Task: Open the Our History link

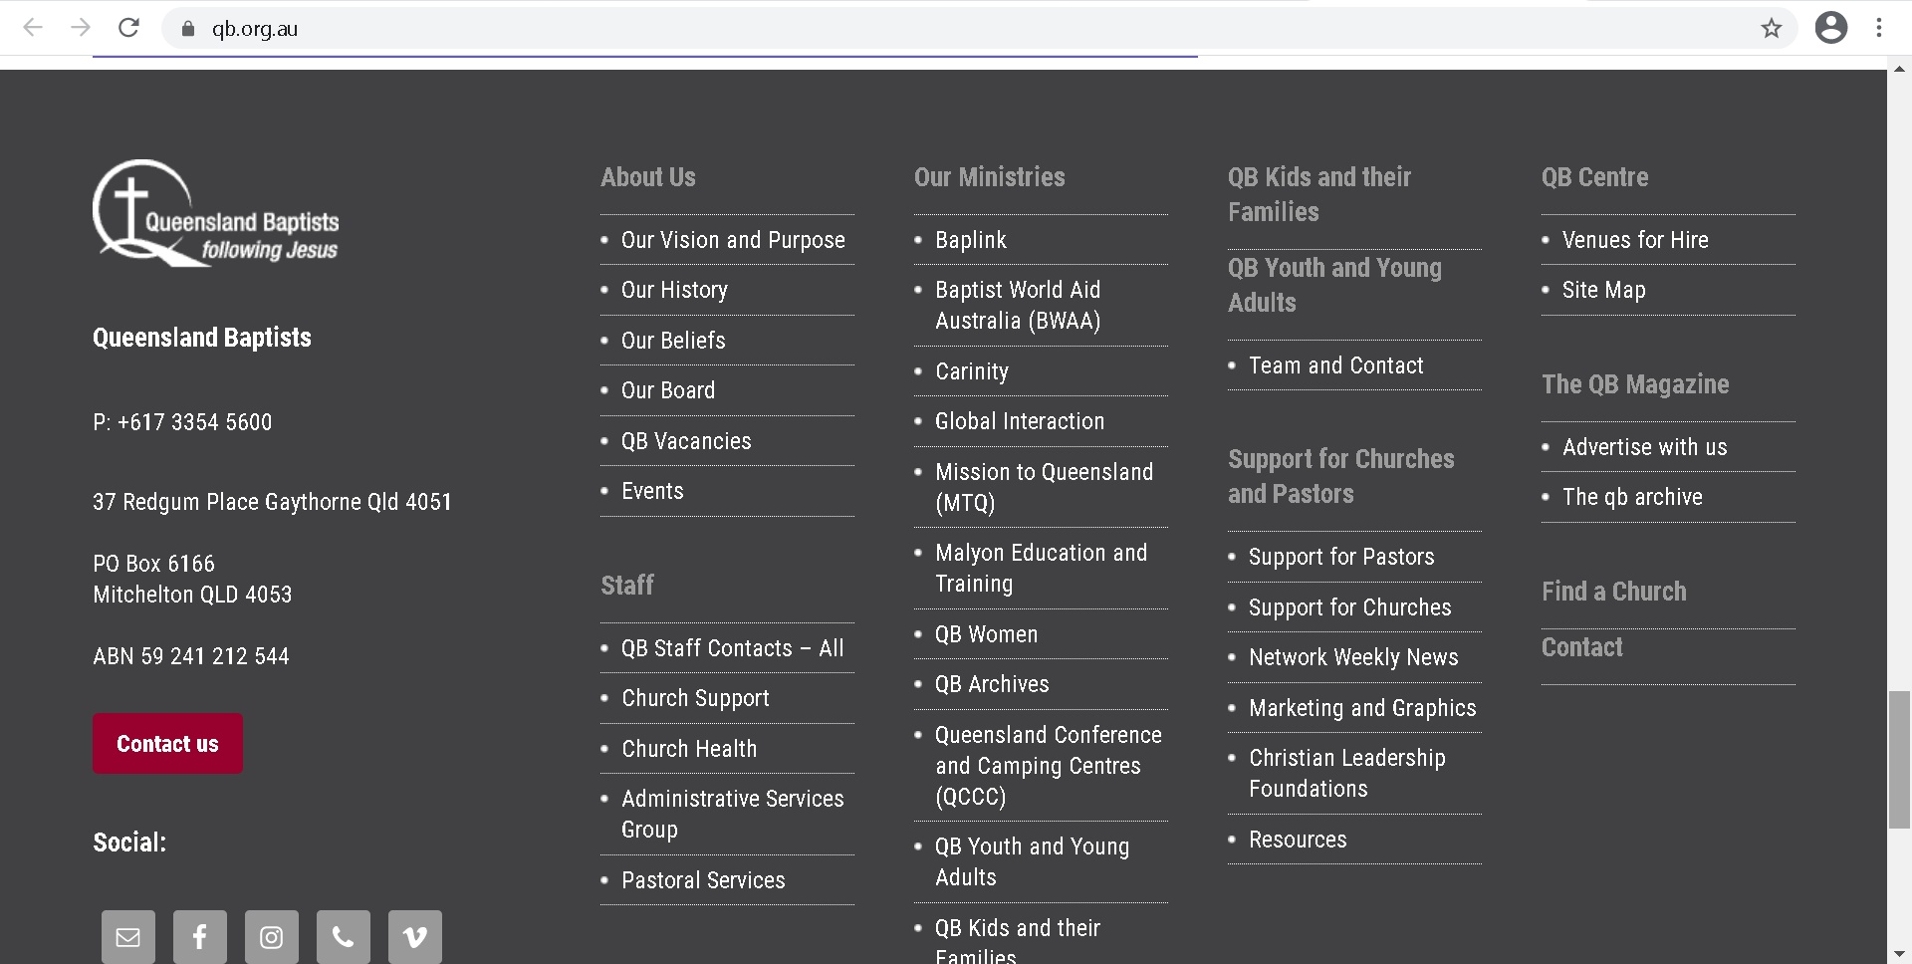Action: point(674,290)
